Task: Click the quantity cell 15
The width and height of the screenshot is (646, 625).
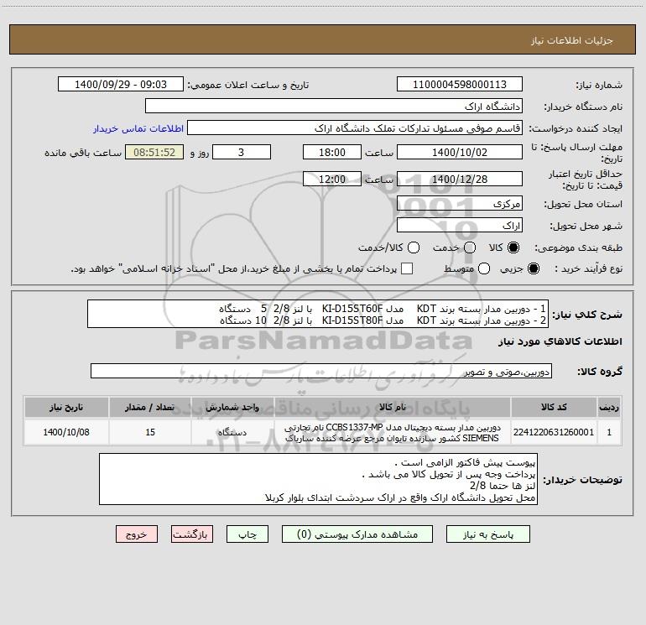Action: click(x=150, y=432)
